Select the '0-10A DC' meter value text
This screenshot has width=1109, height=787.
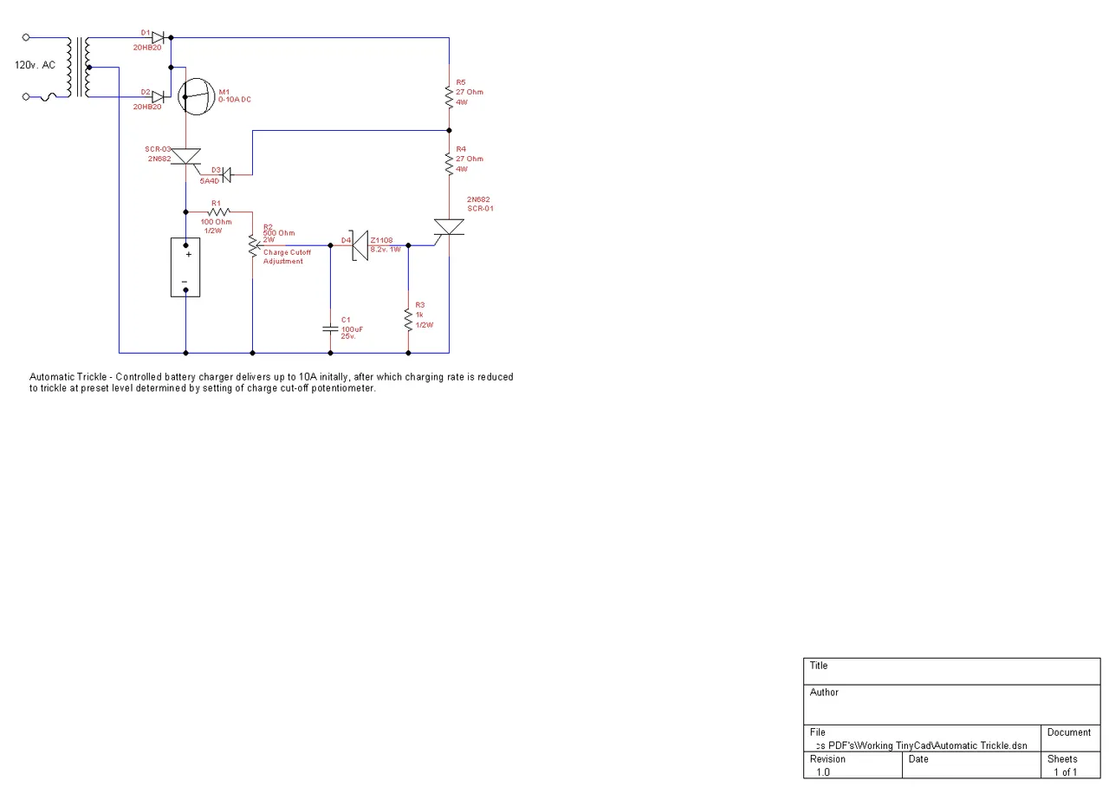[235, 100]
